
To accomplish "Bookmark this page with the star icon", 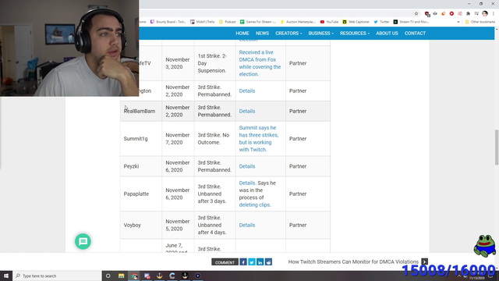I will (x=416, y=14).
